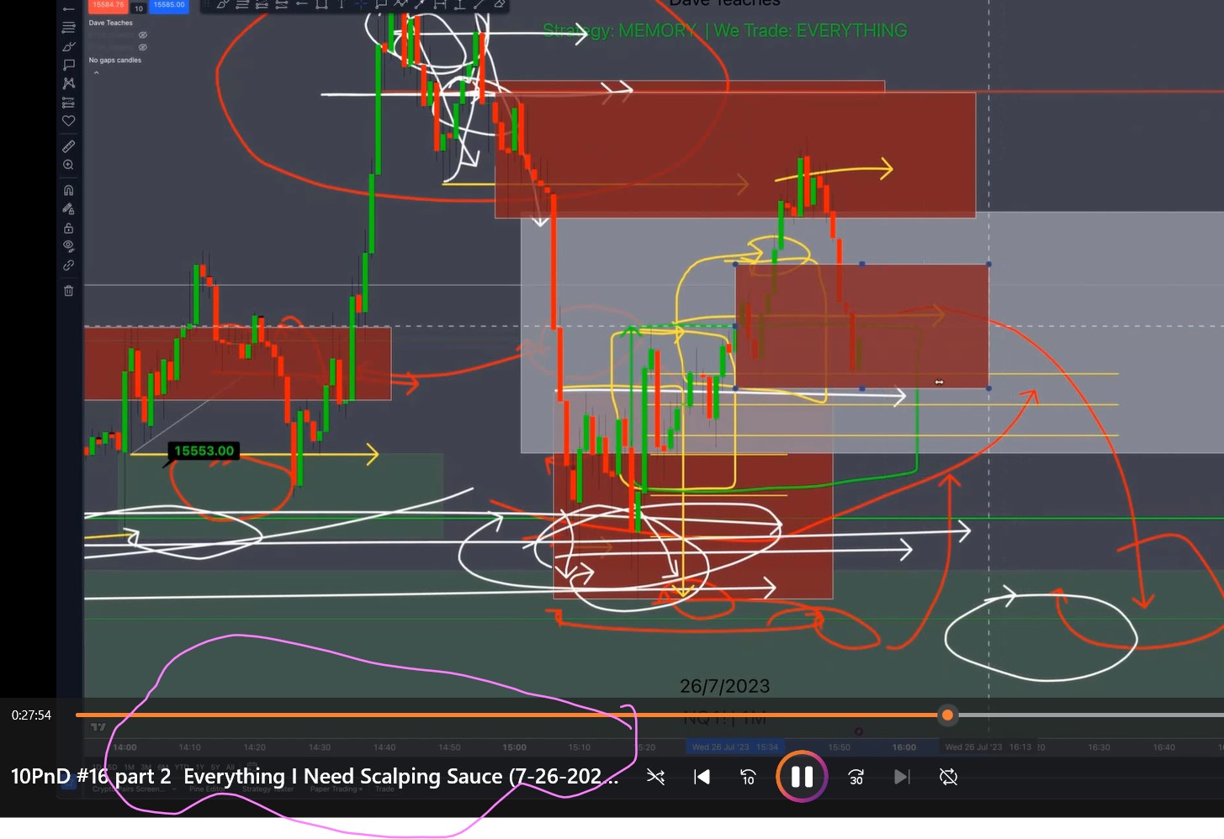Click the 16:00 time axis label

pyautogui.click(x=904, y=747)
